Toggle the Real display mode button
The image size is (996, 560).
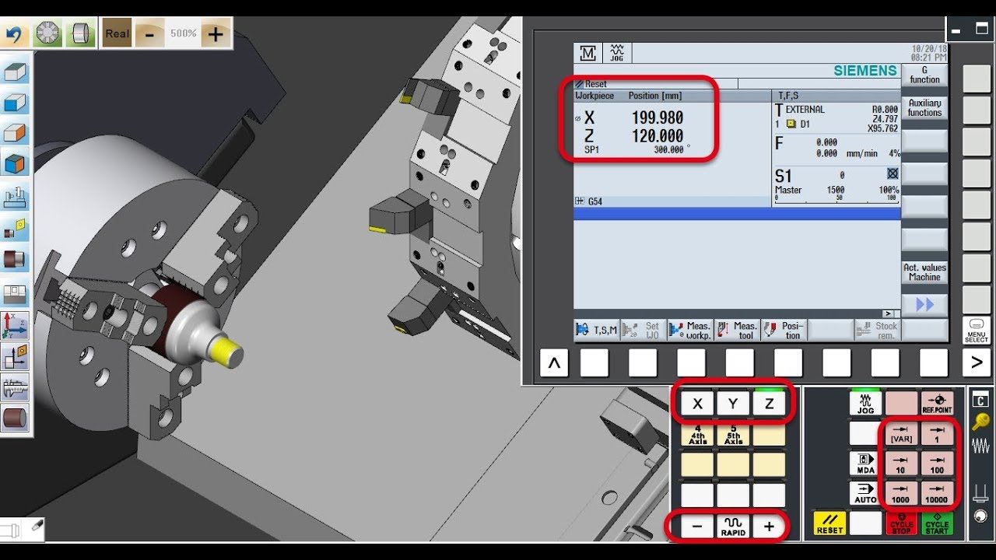click(117, 34)
